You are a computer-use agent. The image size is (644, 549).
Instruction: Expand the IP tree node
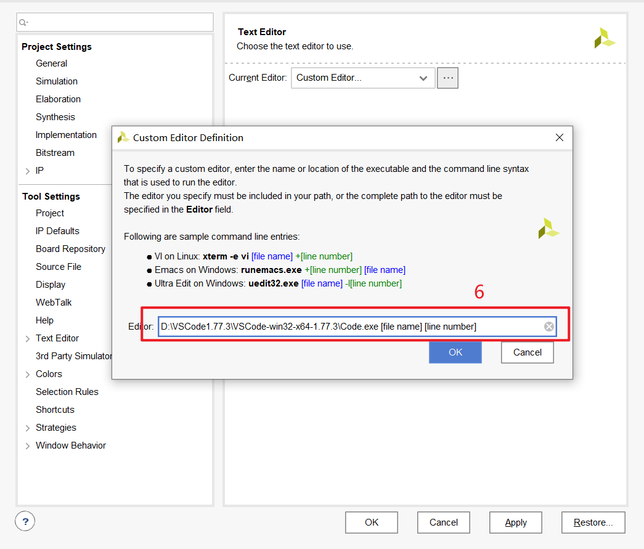tap(28, 171)
